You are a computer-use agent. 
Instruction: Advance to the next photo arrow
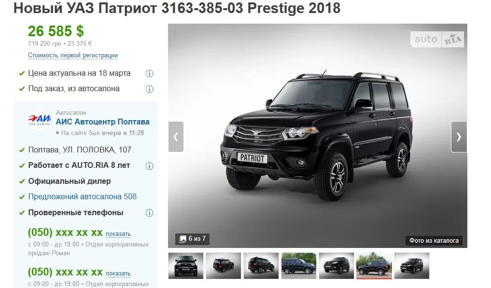click(x=459, y=137)
